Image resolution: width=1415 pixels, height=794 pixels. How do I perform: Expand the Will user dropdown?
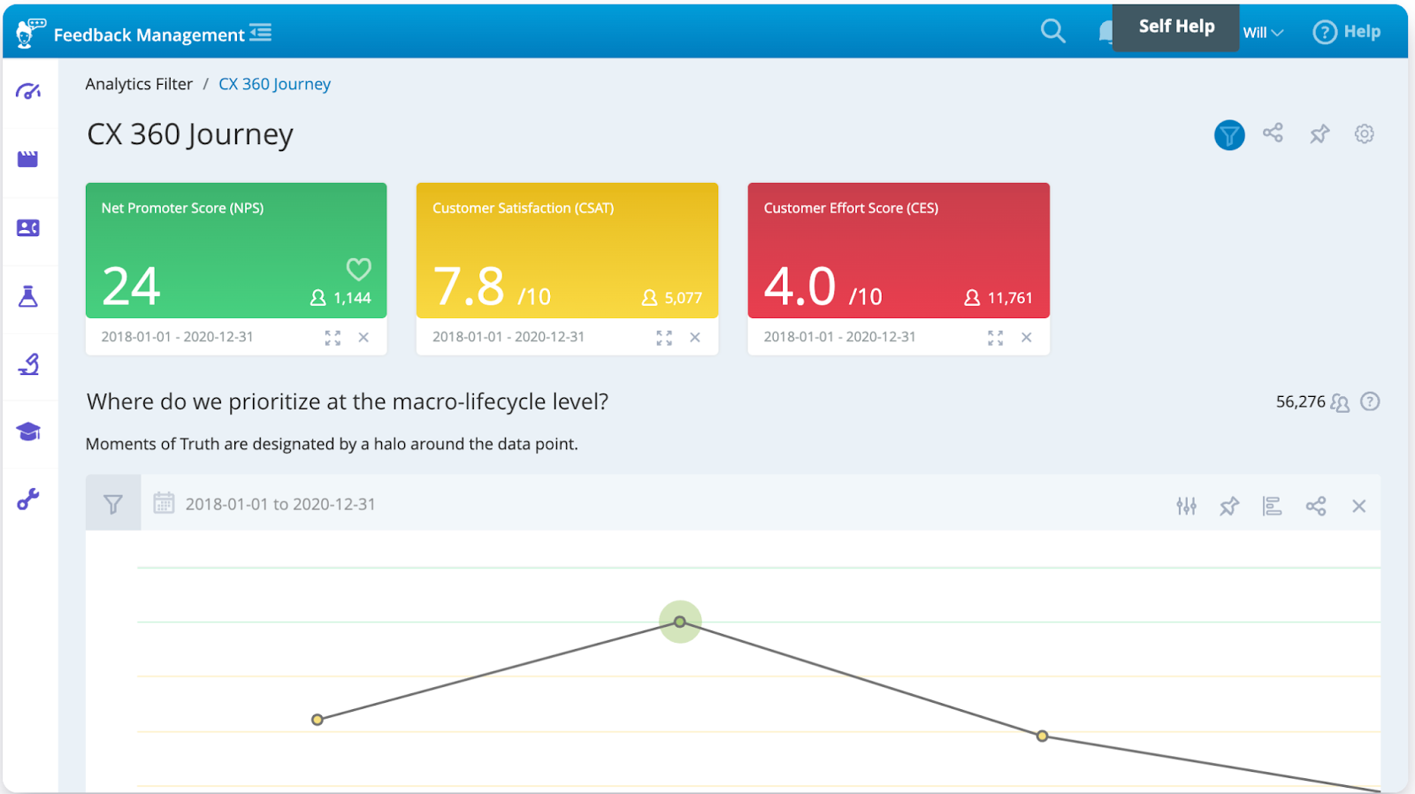[1263, 33]
